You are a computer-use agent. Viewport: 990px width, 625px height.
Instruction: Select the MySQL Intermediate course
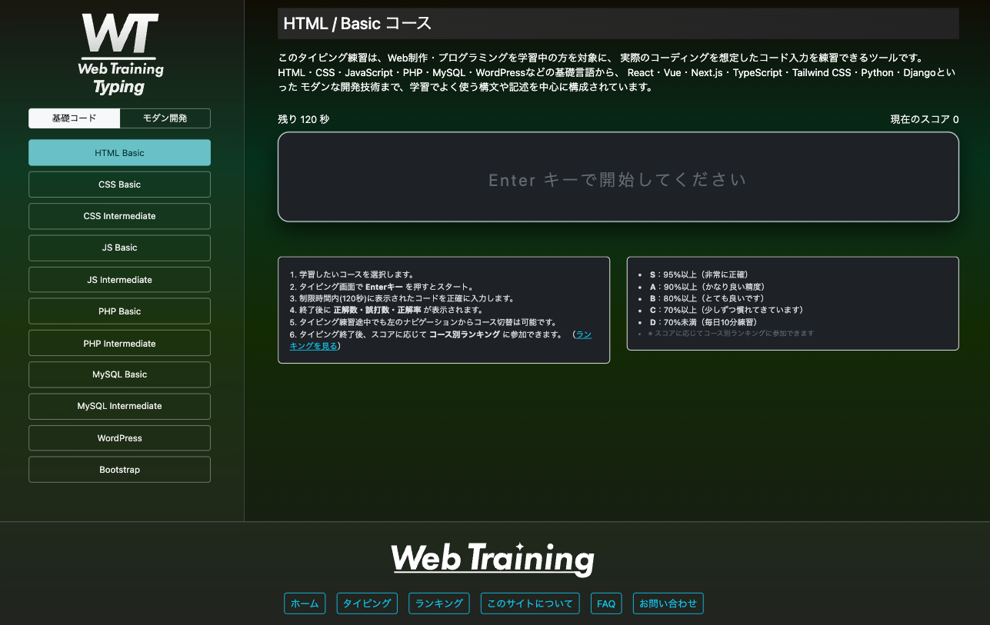(x=119, y=406)
